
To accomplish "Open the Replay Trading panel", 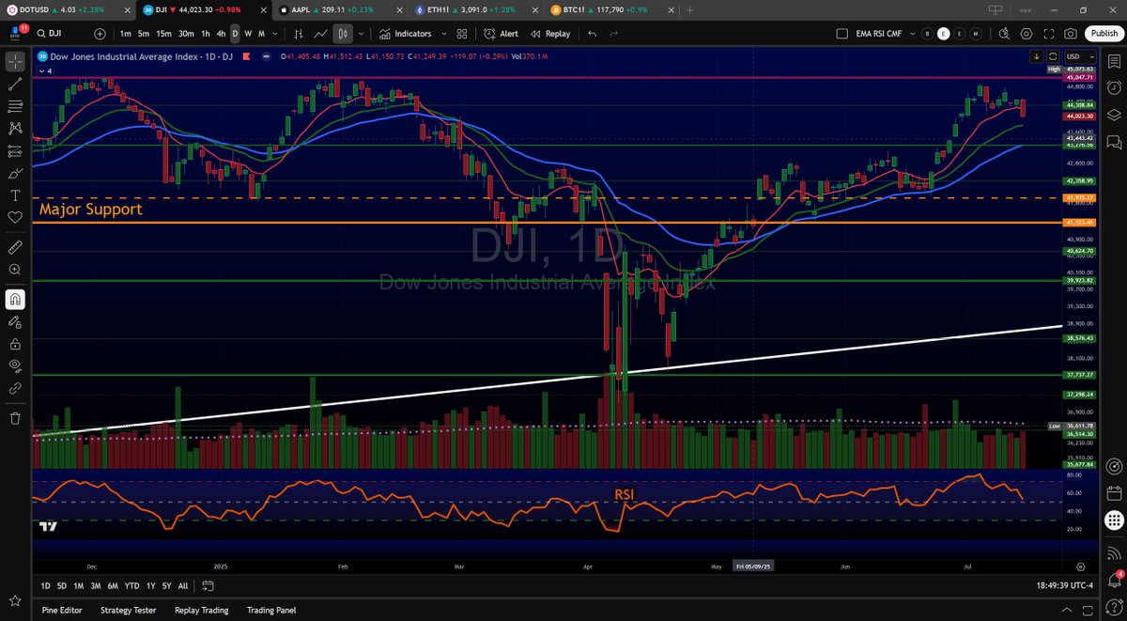I will pos(202,610).
